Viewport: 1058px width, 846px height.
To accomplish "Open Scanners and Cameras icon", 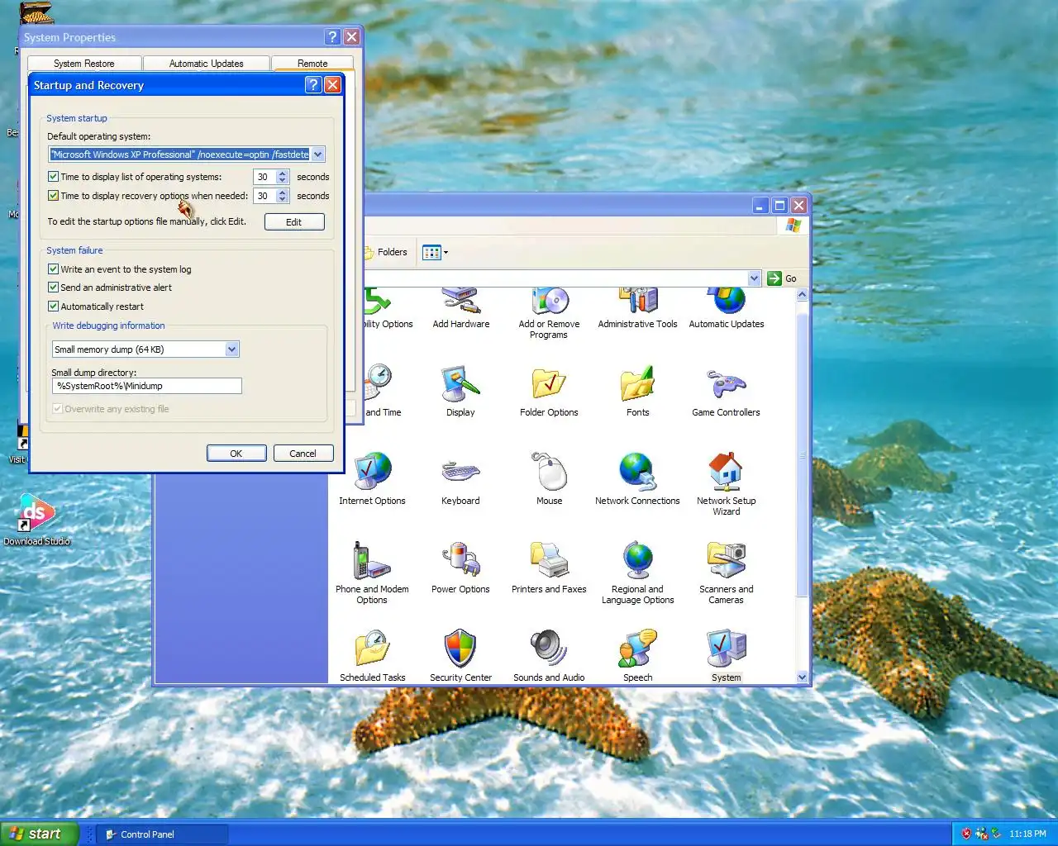I will pos(726,573).
